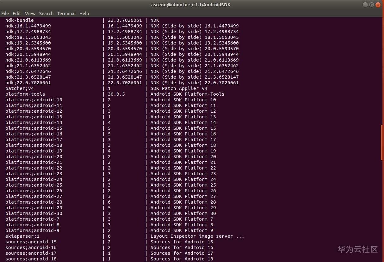The height and width of the screenshot is (262, 384).
Task: Click 'Android SDK Platform-Tools' description
Action: pyautogui.click(x=188, y=94)
